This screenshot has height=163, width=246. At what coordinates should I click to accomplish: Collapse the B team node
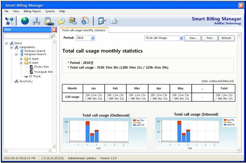(x=21, y=63)
